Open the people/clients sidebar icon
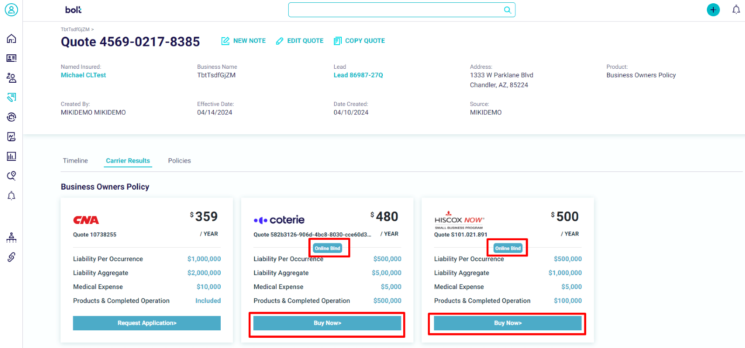The image size is (745, 348). (x=11, y=78)
